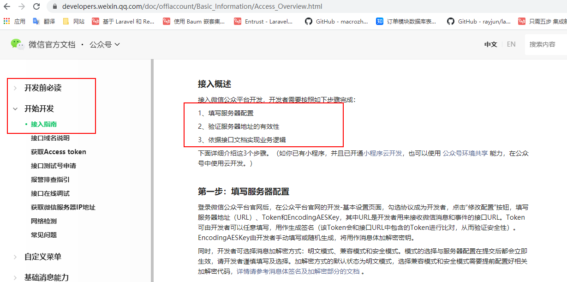
Task: Expand the 自定义菜单 section
Action: (43, 257)
